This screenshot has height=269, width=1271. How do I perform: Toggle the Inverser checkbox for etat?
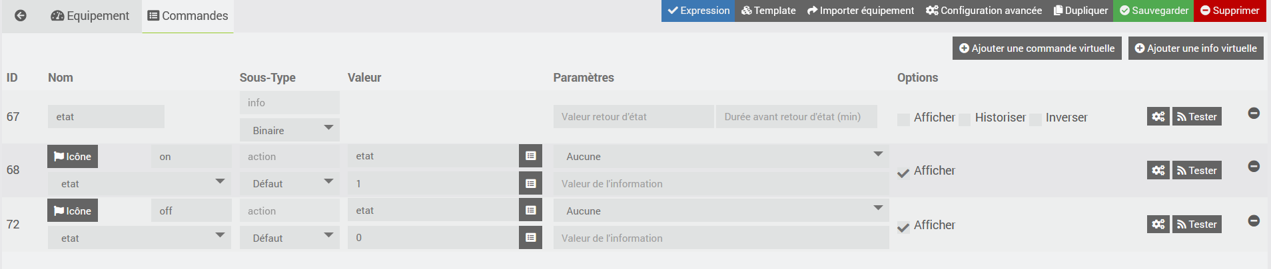tap(1035, 120)
